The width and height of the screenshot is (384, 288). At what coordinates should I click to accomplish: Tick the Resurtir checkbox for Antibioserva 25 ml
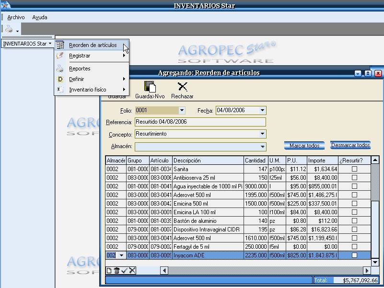coord(354,178)
